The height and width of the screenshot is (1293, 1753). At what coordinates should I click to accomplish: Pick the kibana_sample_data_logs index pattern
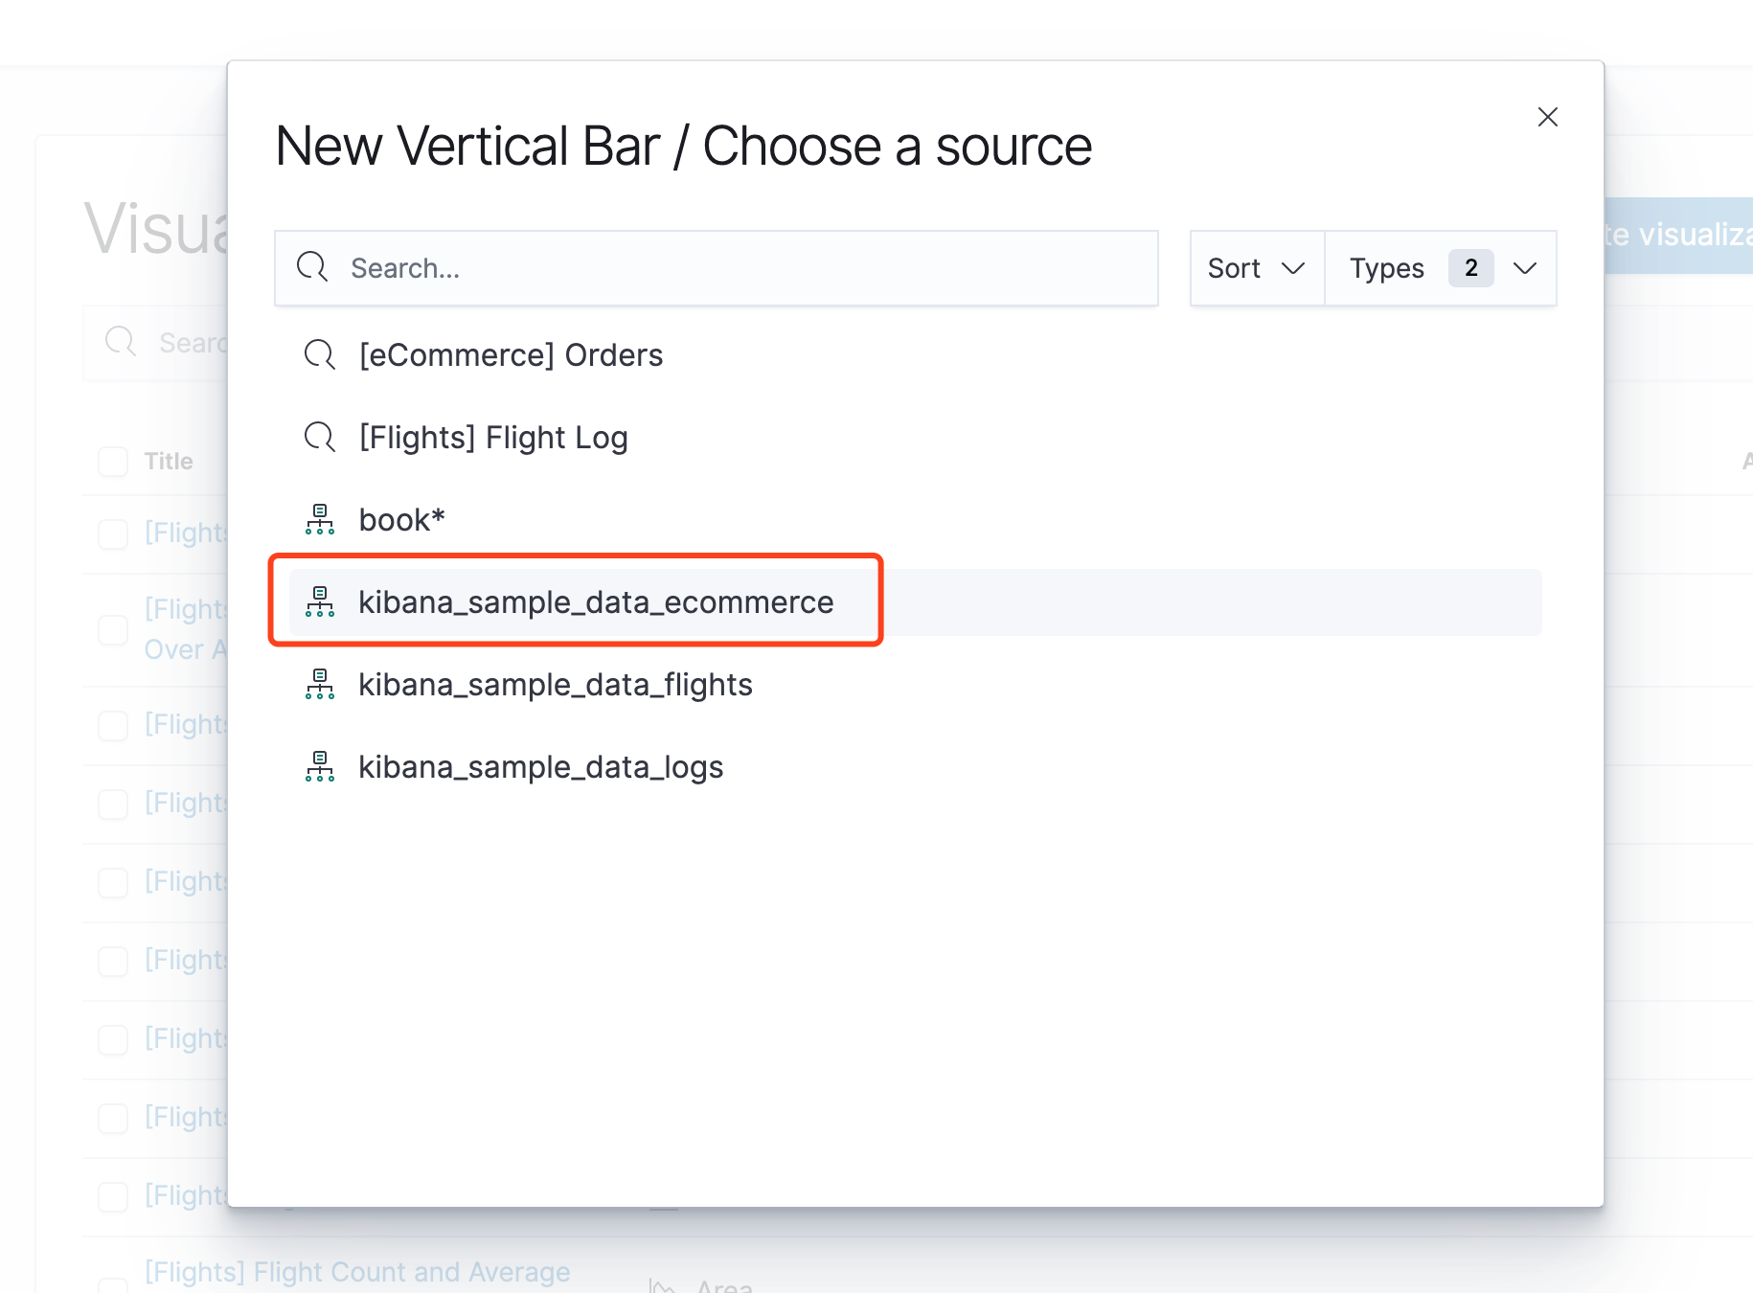(x=540, y=767)
